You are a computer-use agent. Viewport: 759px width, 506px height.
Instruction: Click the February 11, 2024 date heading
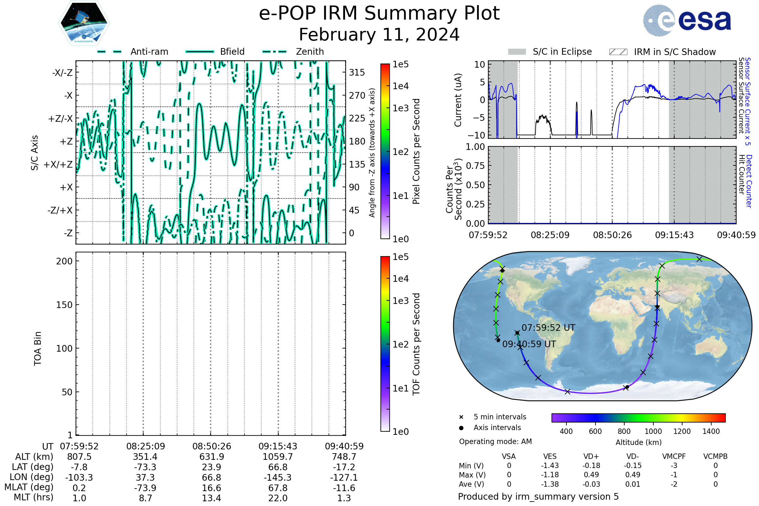(x=379, y=35)
